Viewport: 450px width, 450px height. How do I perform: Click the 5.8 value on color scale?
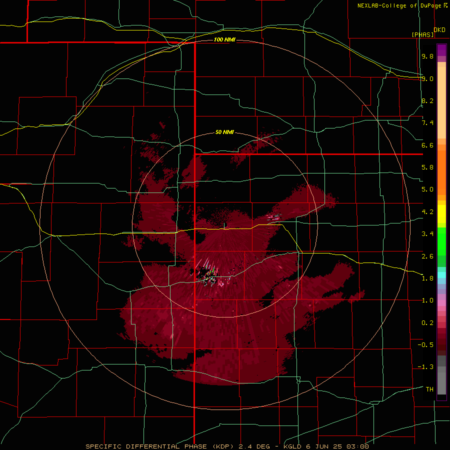tap(427, 167)
